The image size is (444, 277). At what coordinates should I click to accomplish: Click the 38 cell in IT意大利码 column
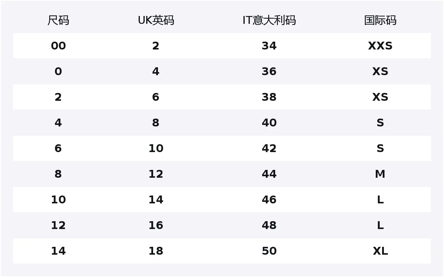point(269,97)
